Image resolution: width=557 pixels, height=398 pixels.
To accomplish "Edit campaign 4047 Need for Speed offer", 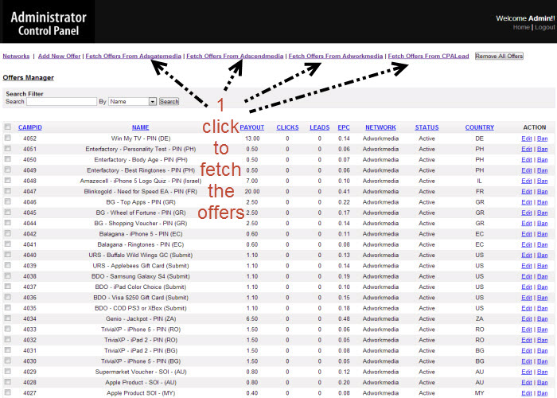I will (527, 192).
